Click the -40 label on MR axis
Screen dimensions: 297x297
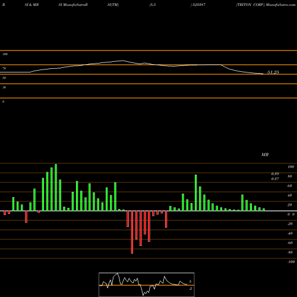(290, 233)
